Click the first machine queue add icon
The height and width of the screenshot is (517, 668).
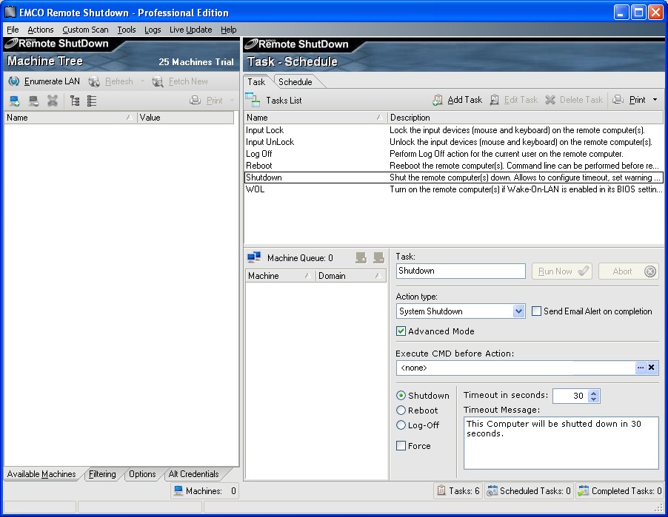point(361,257)
